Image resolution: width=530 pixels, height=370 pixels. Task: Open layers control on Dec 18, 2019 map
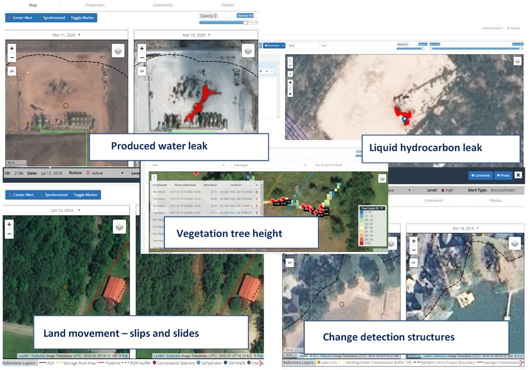click(514, 244)
